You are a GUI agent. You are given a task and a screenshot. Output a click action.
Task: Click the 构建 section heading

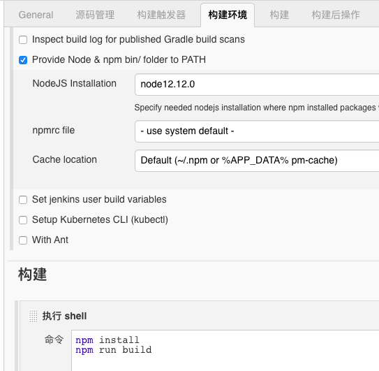tap(32, 275)
